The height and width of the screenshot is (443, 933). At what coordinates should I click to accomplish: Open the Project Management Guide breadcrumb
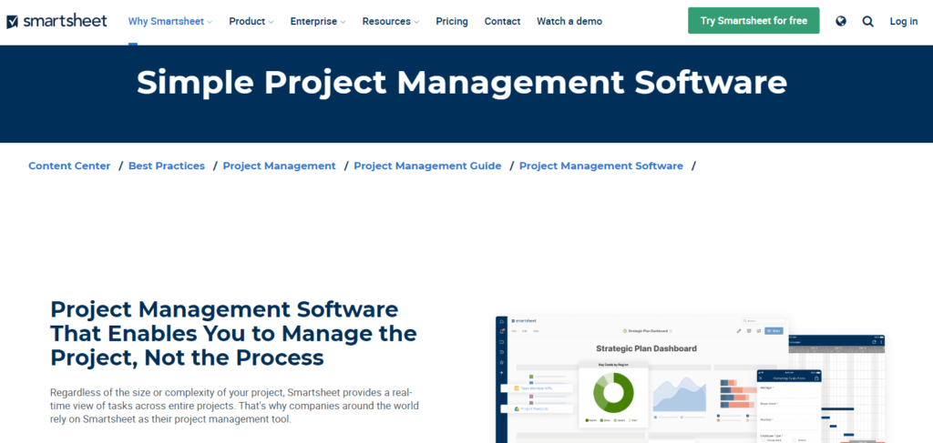click(x=427, y=166)
